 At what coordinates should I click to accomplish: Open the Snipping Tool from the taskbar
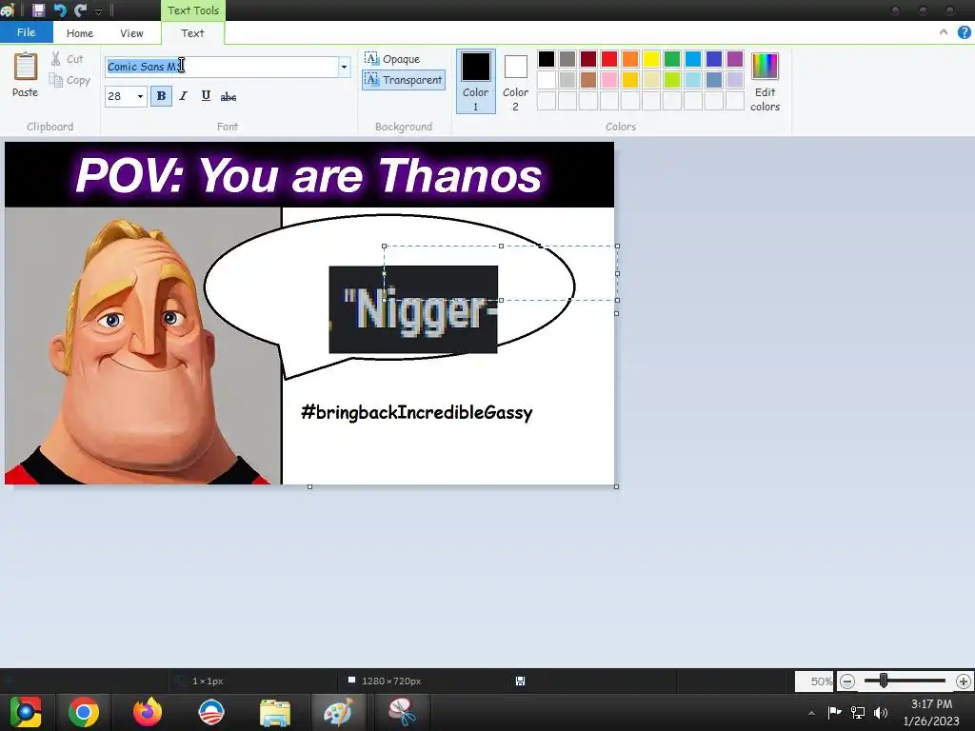[x=403, y=712]
